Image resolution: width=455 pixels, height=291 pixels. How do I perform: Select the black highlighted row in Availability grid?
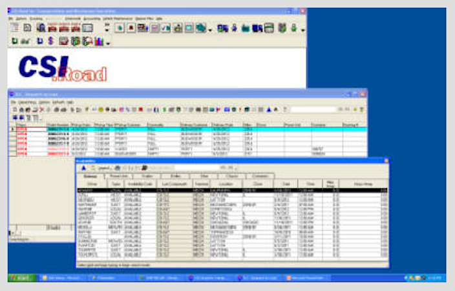click(x=232, y=191)
